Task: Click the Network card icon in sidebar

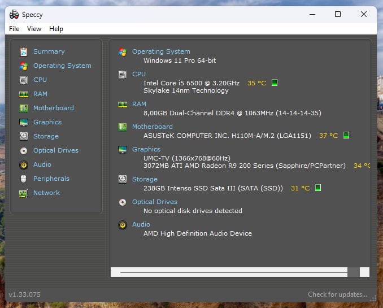Action: pos(24,193)
